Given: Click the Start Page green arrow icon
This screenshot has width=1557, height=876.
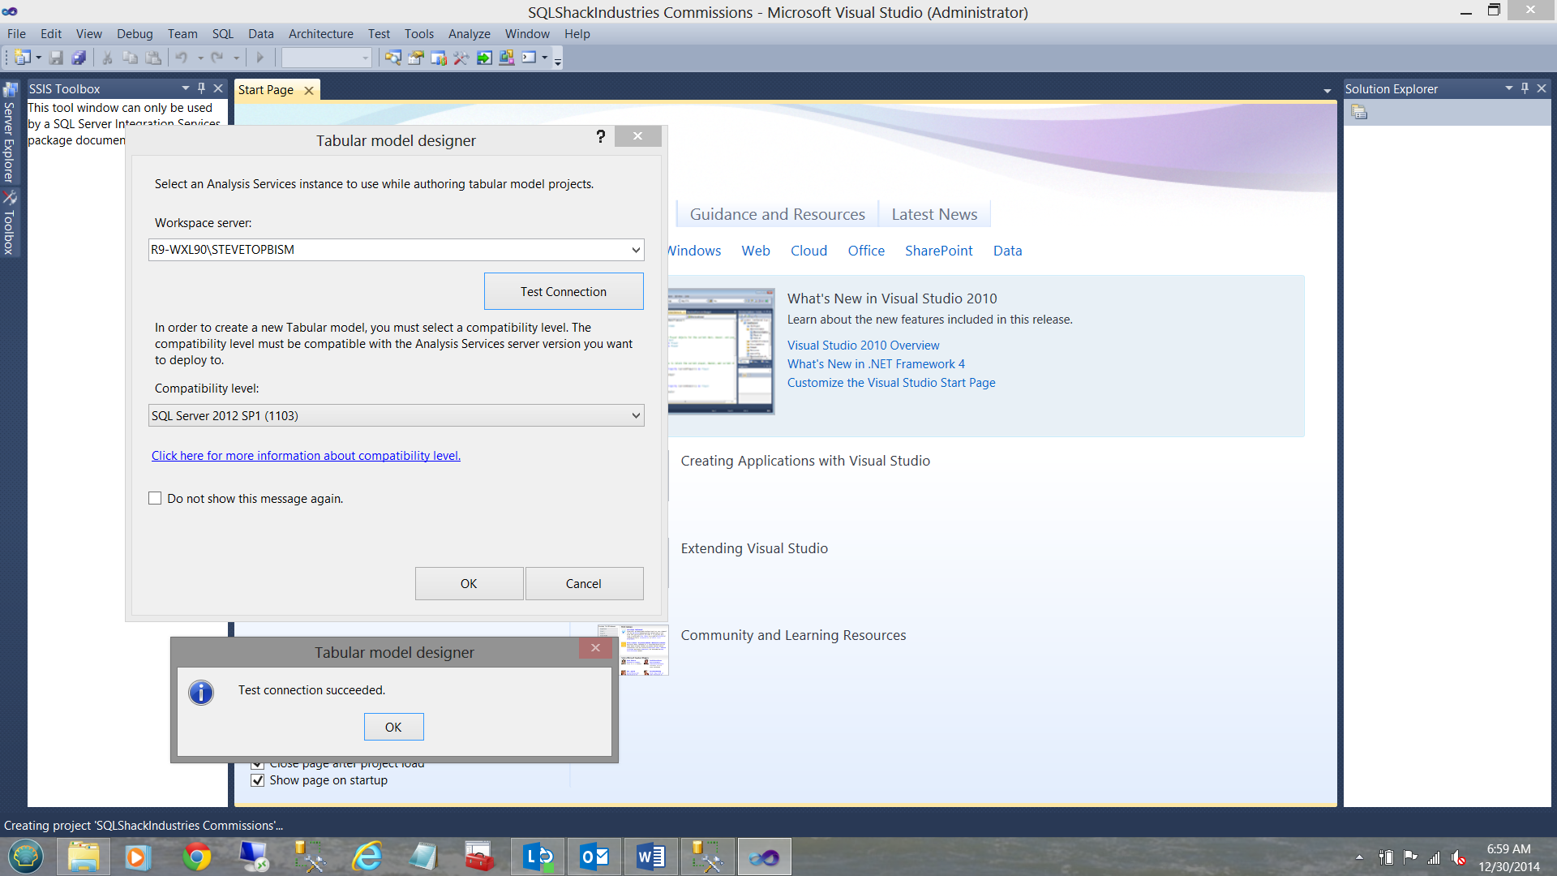Looking at the screenshot, I should click(484, 58).
